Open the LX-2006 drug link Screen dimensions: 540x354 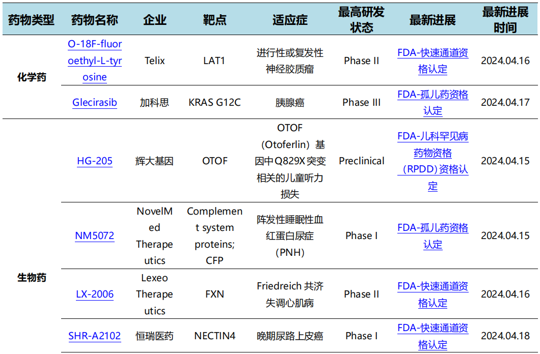(x=94, y=294)
